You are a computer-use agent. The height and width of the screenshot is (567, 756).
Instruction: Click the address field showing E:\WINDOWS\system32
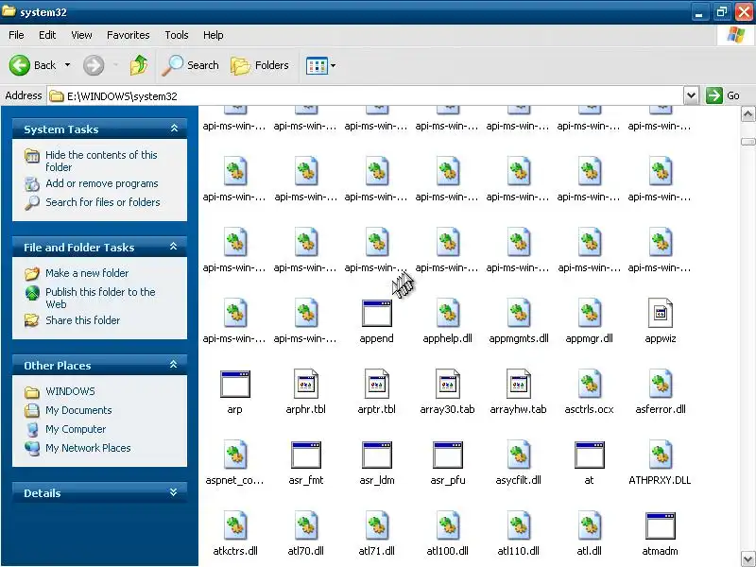pos(366,95)
